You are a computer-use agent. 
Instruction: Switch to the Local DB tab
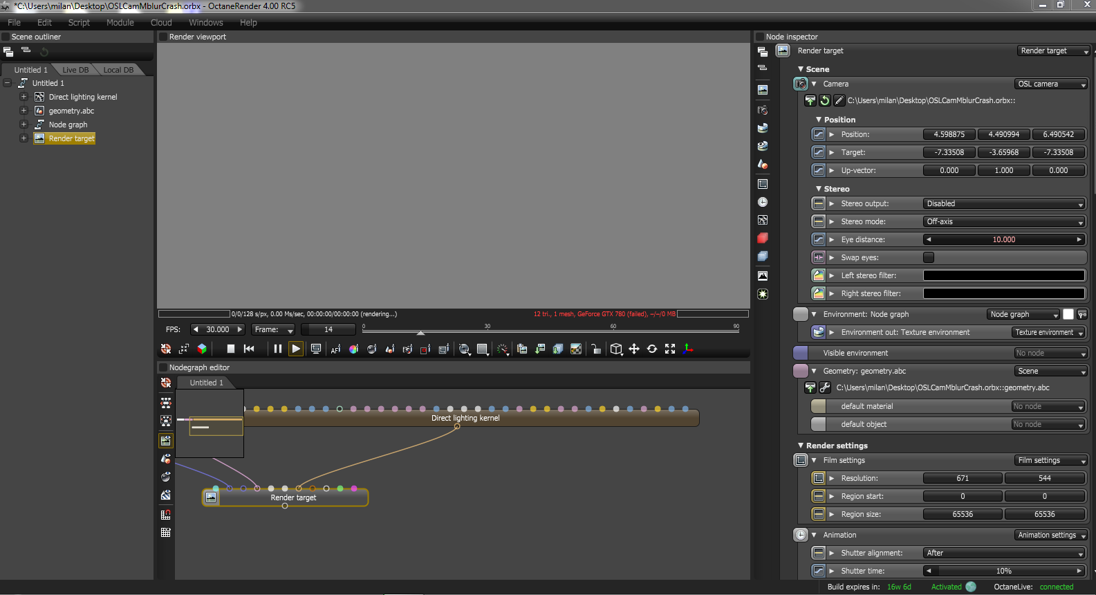118,70
